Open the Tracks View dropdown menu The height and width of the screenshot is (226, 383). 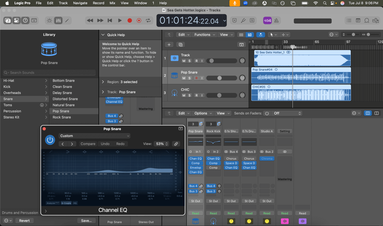pos(226,35)
